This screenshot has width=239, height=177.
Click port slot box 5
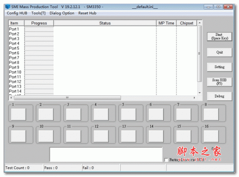click(x=129, y=115)
